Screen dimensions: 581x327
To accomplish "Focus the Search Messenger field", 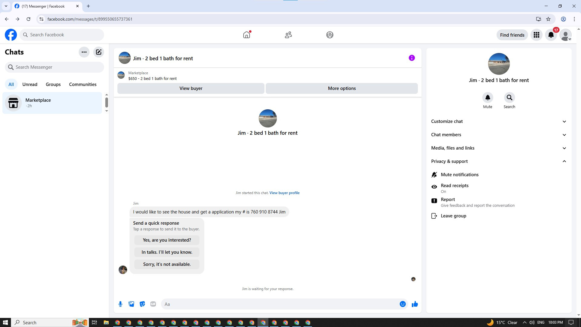I will click(x=54, y=67).
